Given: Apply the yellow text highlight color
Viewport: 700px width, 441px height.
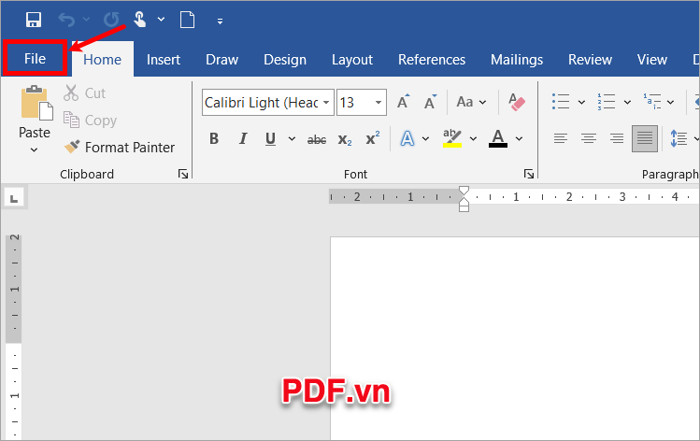Looking at the screenshot, I should point(452,139).
